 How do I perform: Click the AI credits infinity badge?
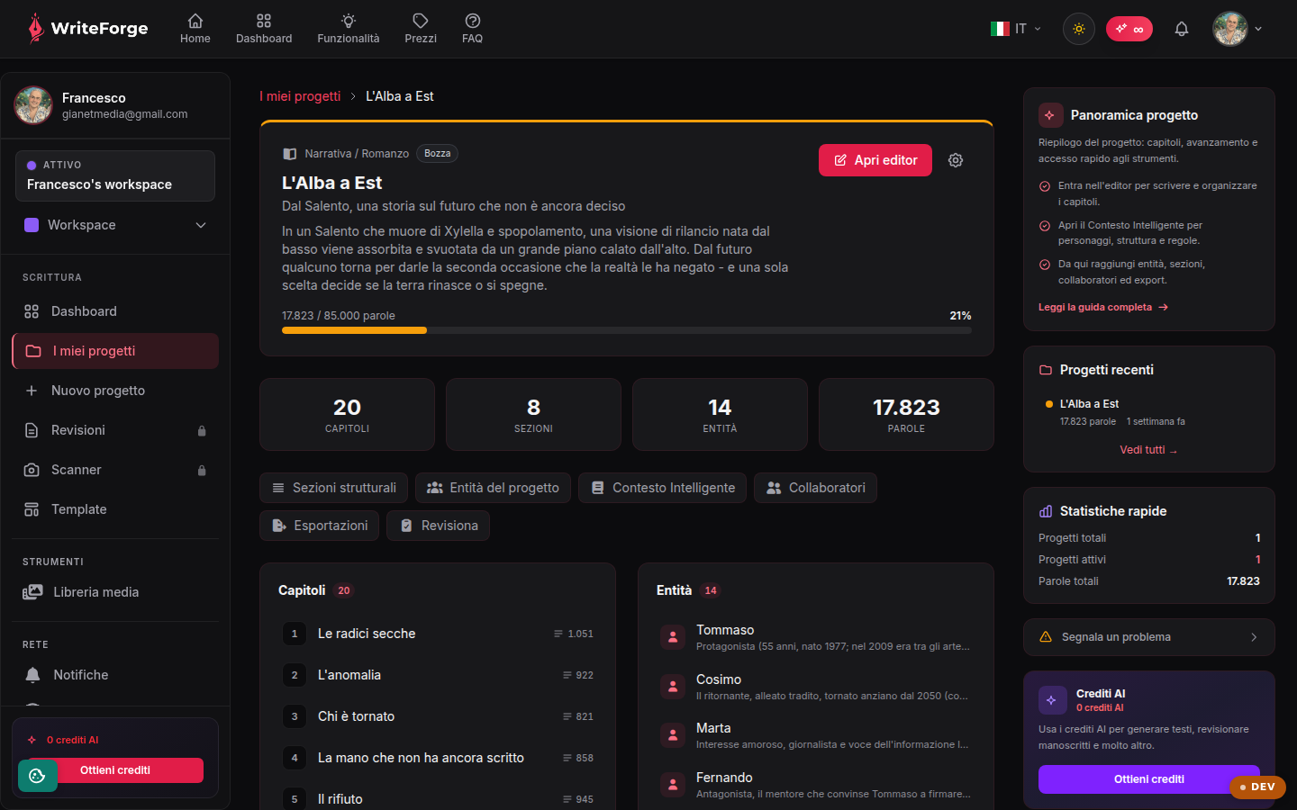click(1129, 29)
